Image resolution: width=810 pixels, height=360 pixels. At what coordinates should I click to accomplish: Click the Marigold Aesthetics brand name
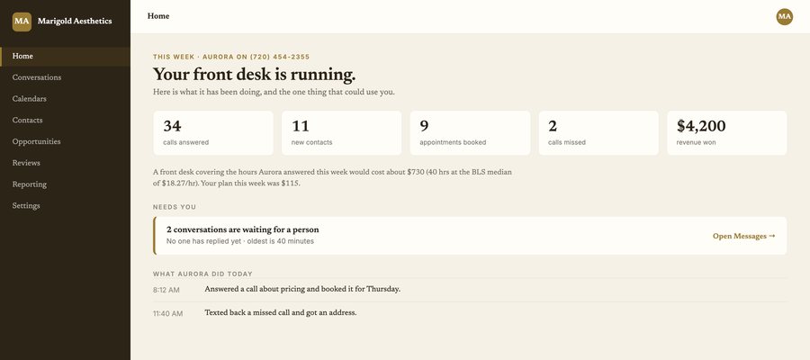(75, 22)
